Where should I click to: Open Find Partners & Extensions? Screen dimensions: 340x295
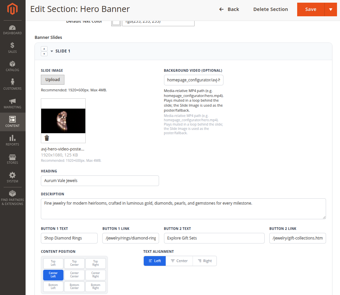click(x=12, y=198)
